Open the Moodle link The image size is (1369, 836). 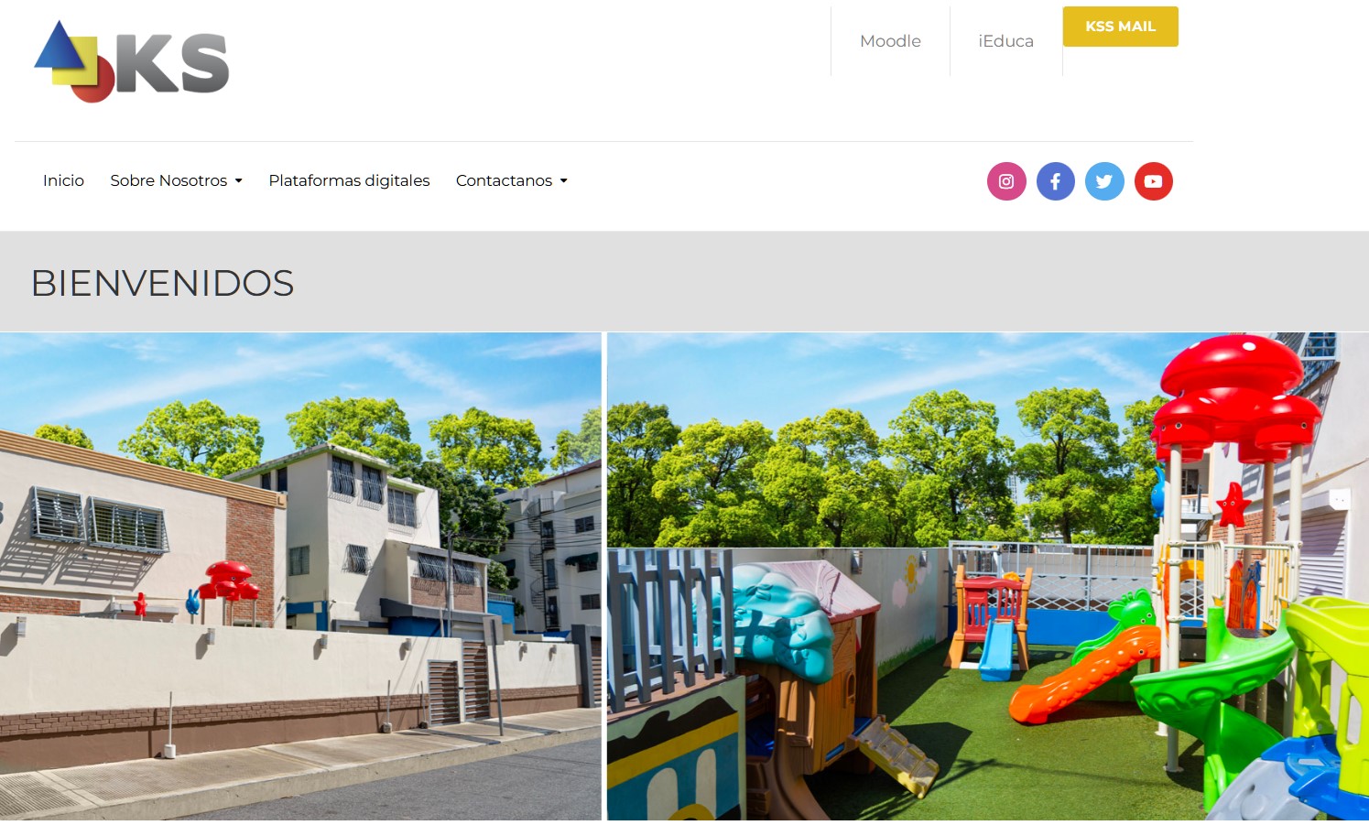click(x=890, y=41)
